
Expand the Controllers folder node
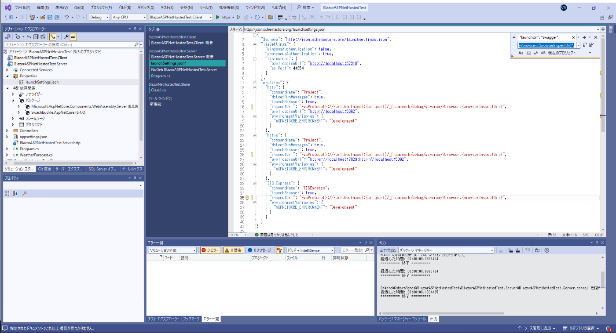coord(7,130)
